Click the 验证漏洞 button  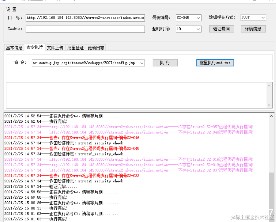(222, 29)
